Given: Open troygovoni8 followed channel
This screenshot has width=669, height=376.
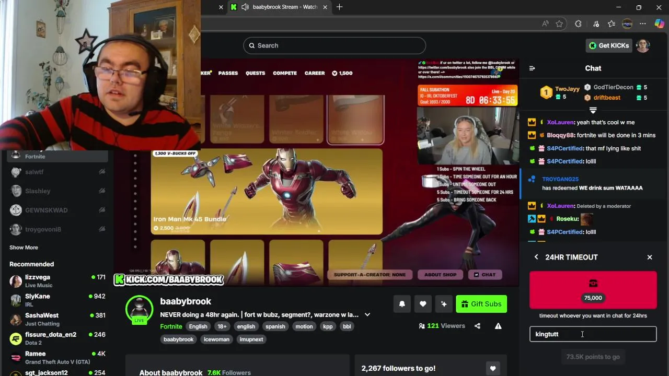Looking at the screenshot, I should 57,229.
